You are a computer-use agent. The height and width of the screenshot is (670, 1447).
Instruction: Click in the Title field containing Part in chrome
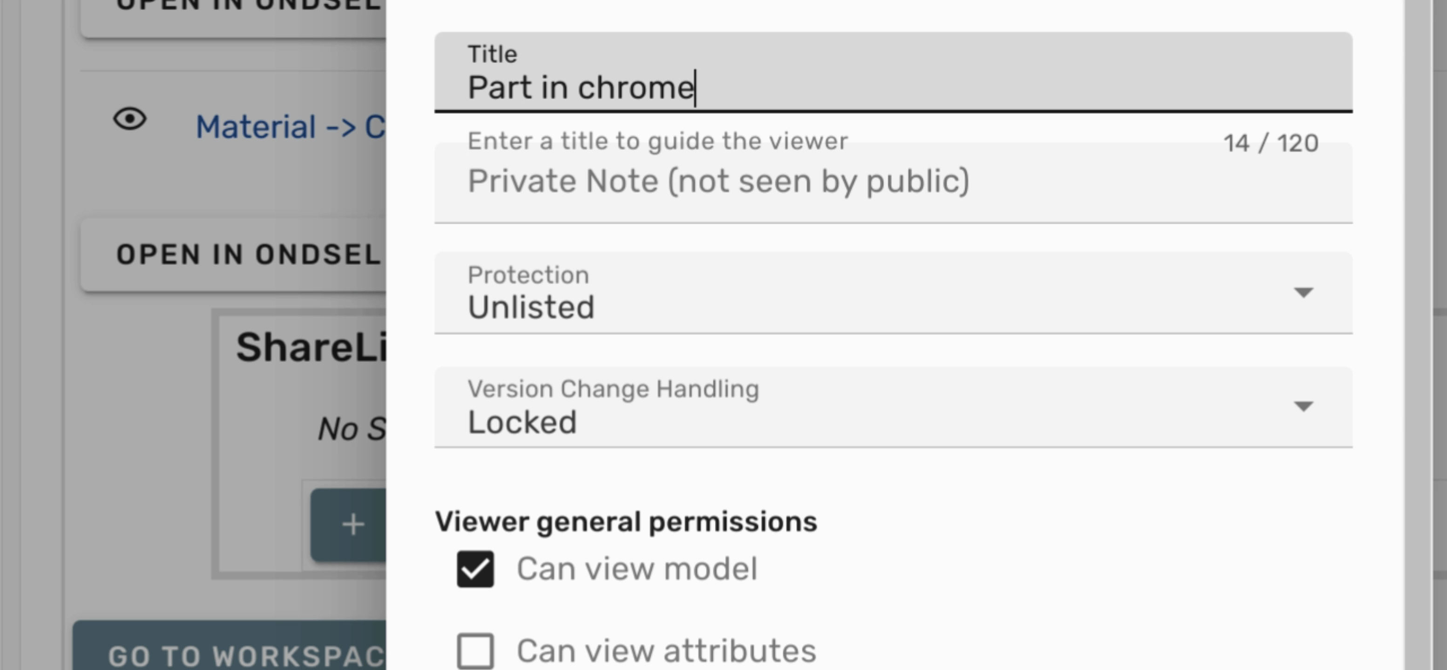click(843, 87)
